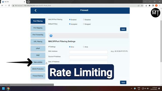Click the browser address bar URL

37,6
